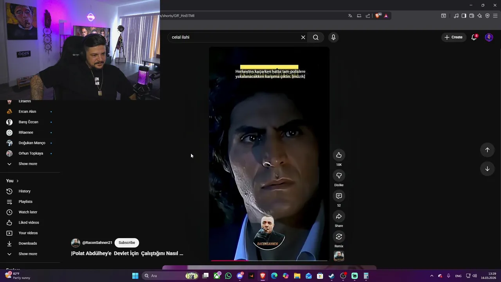Open the tab search icon in Brave toolbar
This screenshot has height=282, width=501.
pyautogui.click(x=443, y=16)
